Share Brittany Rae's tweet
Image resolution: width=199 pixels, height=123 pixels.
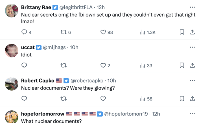pos(192,32)
